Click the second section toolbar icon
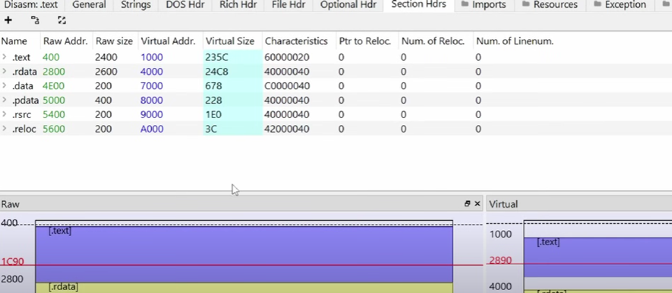Viewport: 672px width, 293px height. tap(35, 20)
